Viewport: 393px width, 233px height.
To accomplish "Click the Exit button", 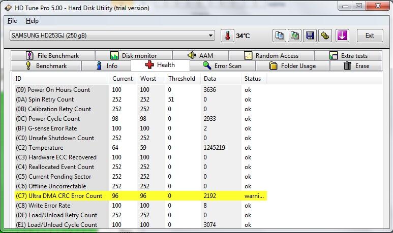I will [x=370, y=36].
